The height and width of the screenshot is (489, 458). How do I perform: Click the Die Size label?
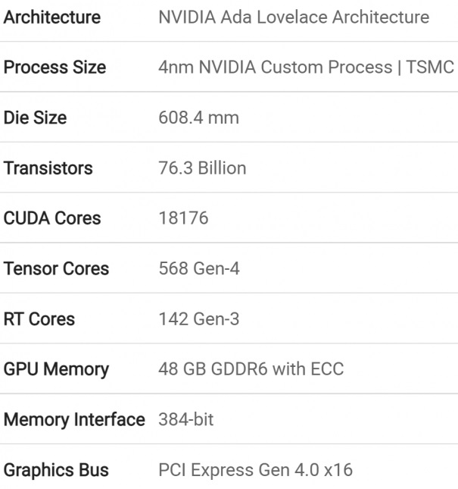pyautogui.click(x=35, y=118)
